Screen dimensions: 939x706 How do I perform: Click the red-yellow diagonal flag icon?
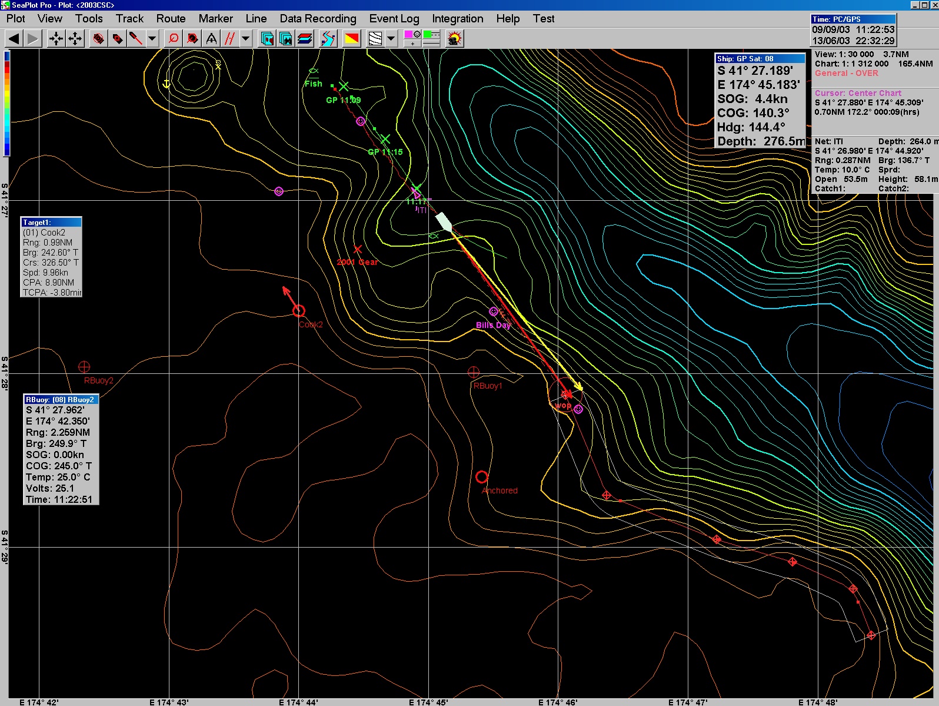coord(352,39)
